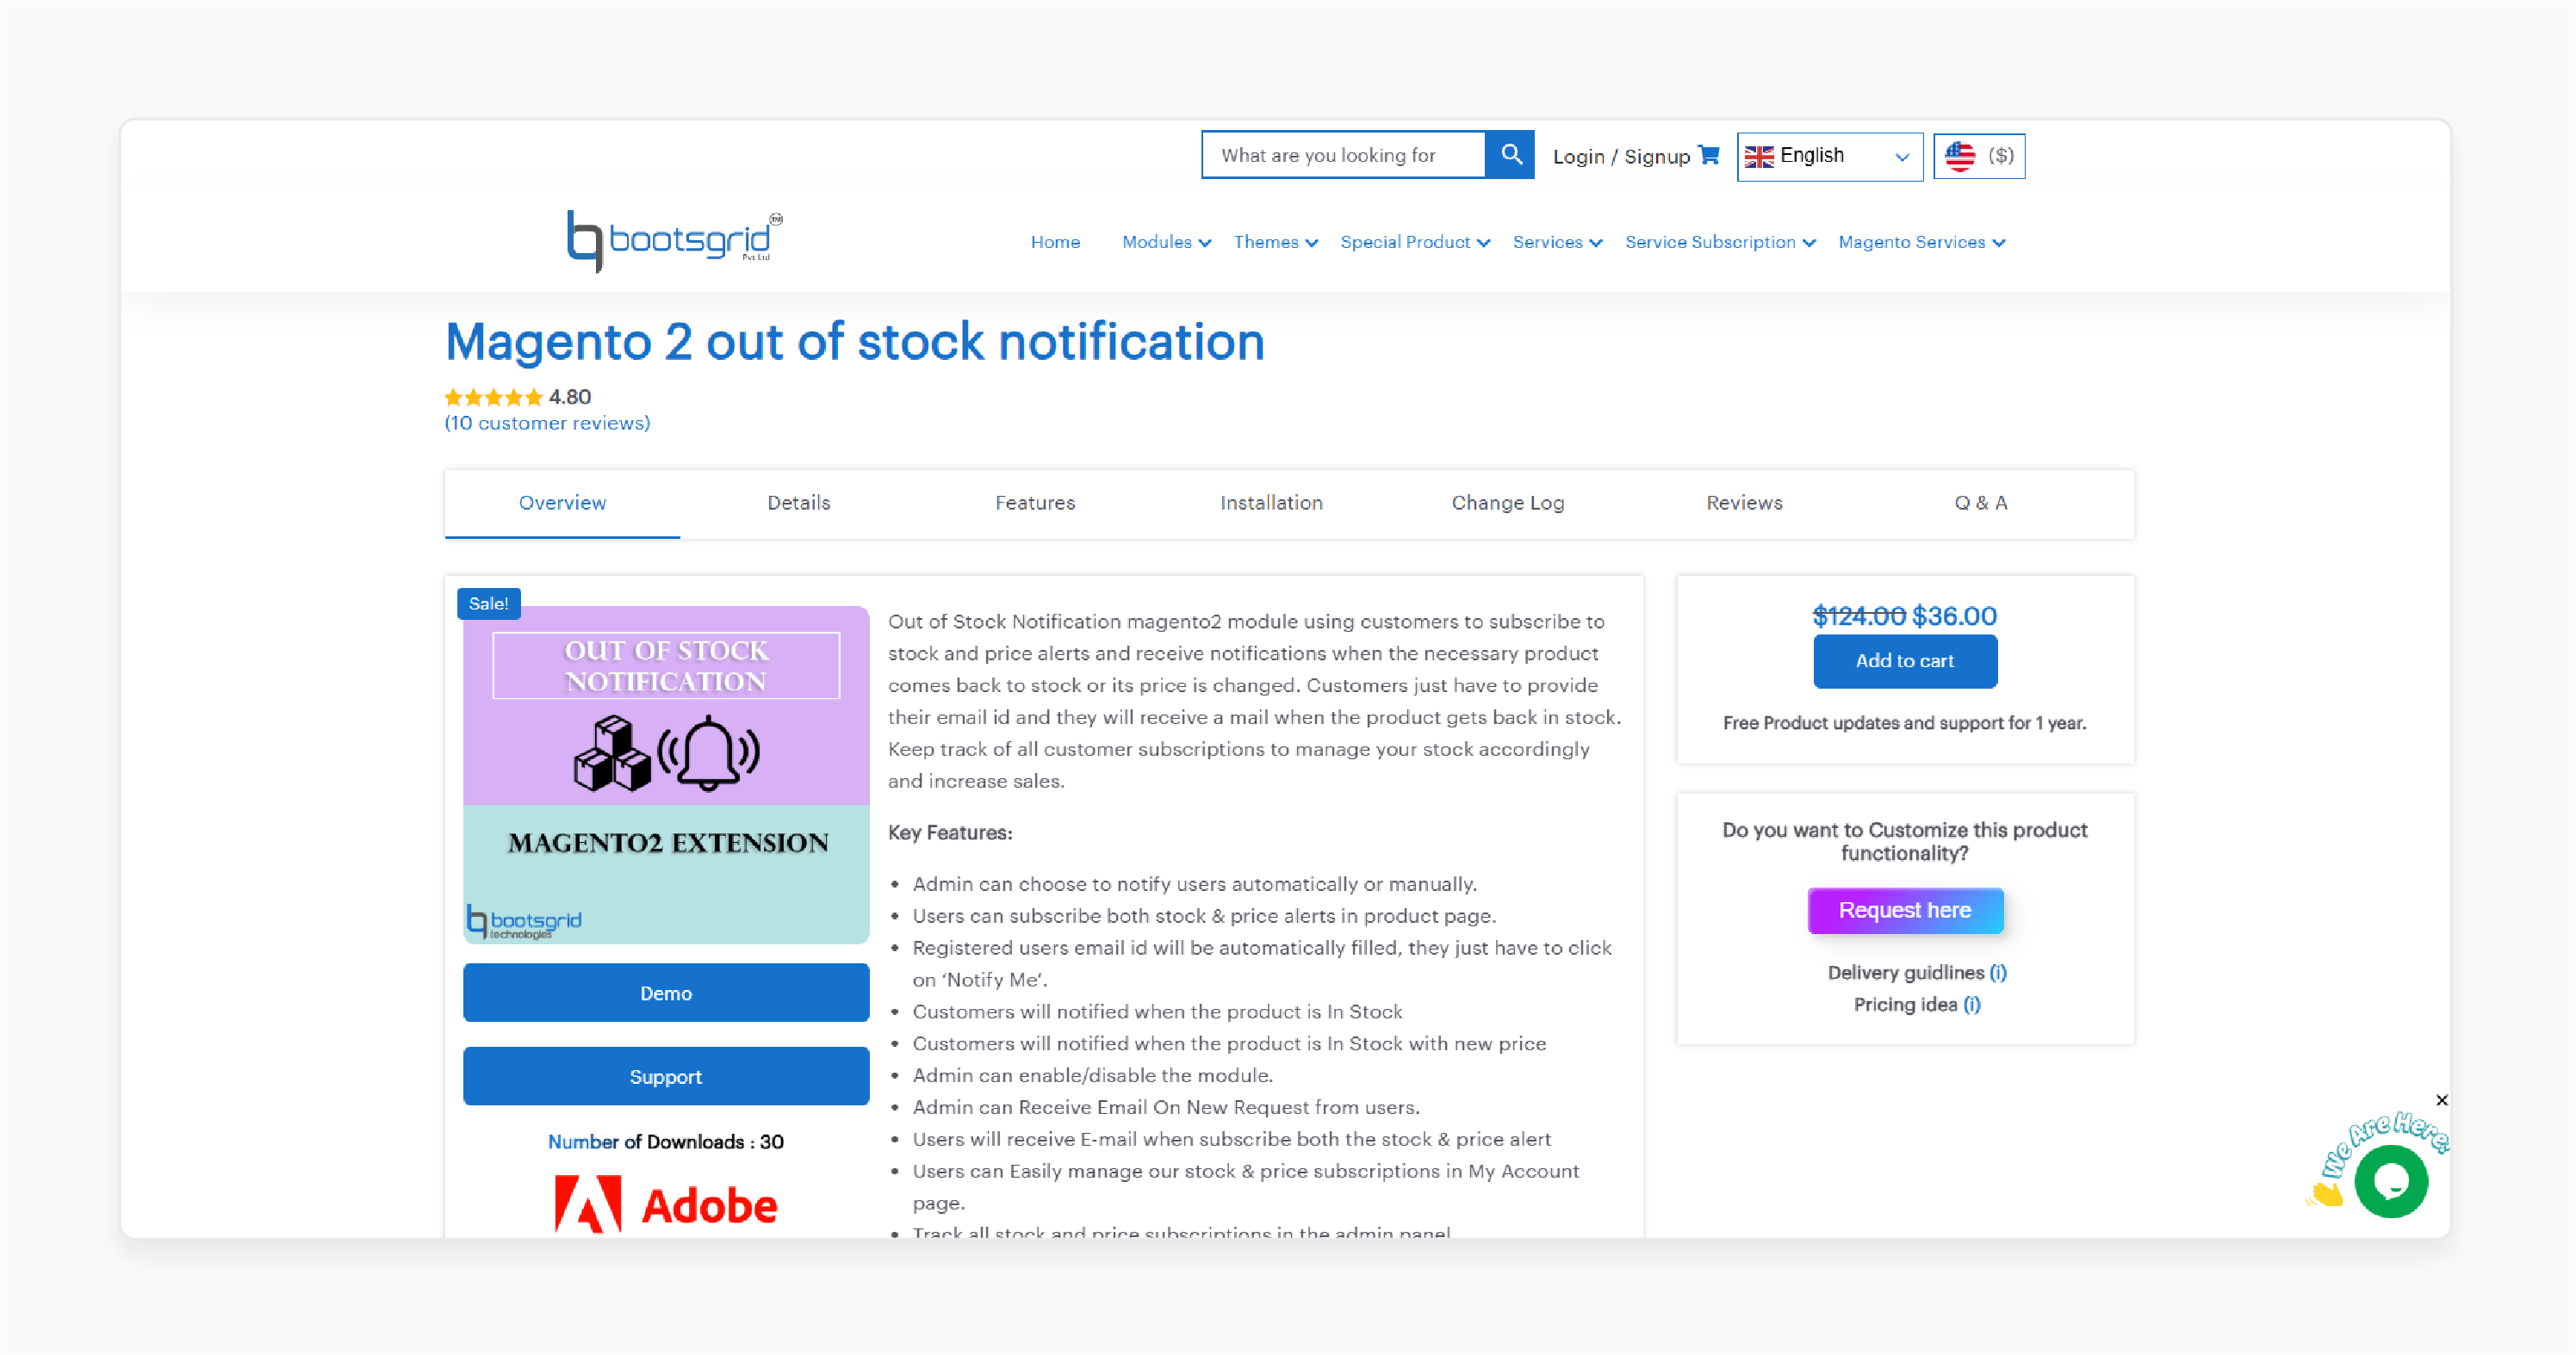Expand the Magento Services menu
The image size is (2576, 1355).
click(1921, 242)
